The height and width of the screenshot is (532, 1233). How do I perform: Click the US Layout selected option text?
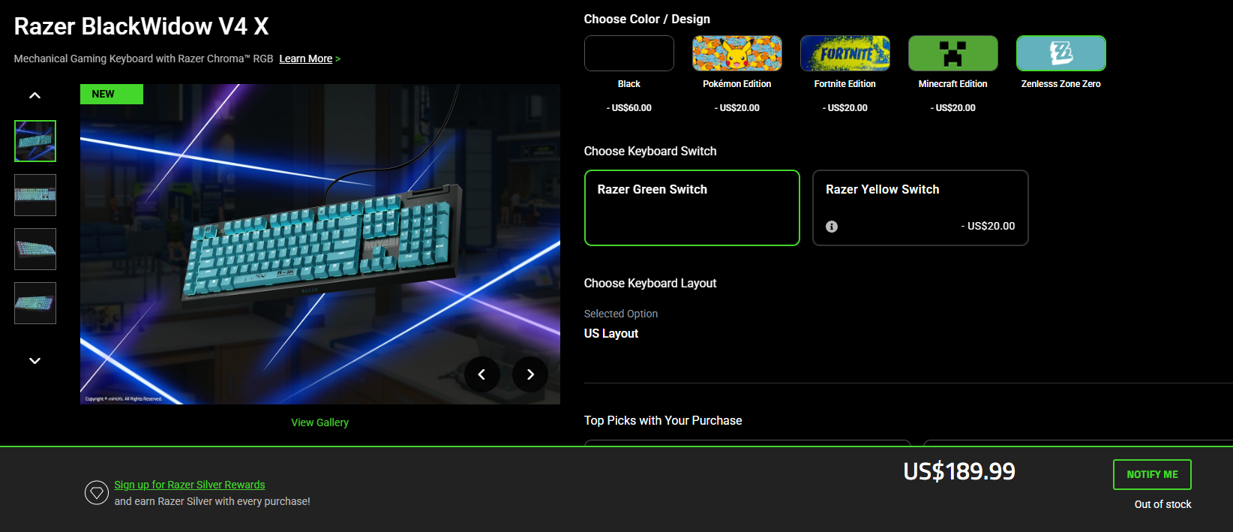pyautogui.click(x=611, y=333)
